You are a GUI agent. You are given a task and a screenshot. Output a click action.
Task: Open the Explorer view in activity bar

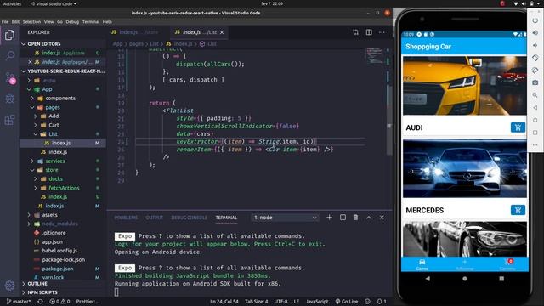9,35
